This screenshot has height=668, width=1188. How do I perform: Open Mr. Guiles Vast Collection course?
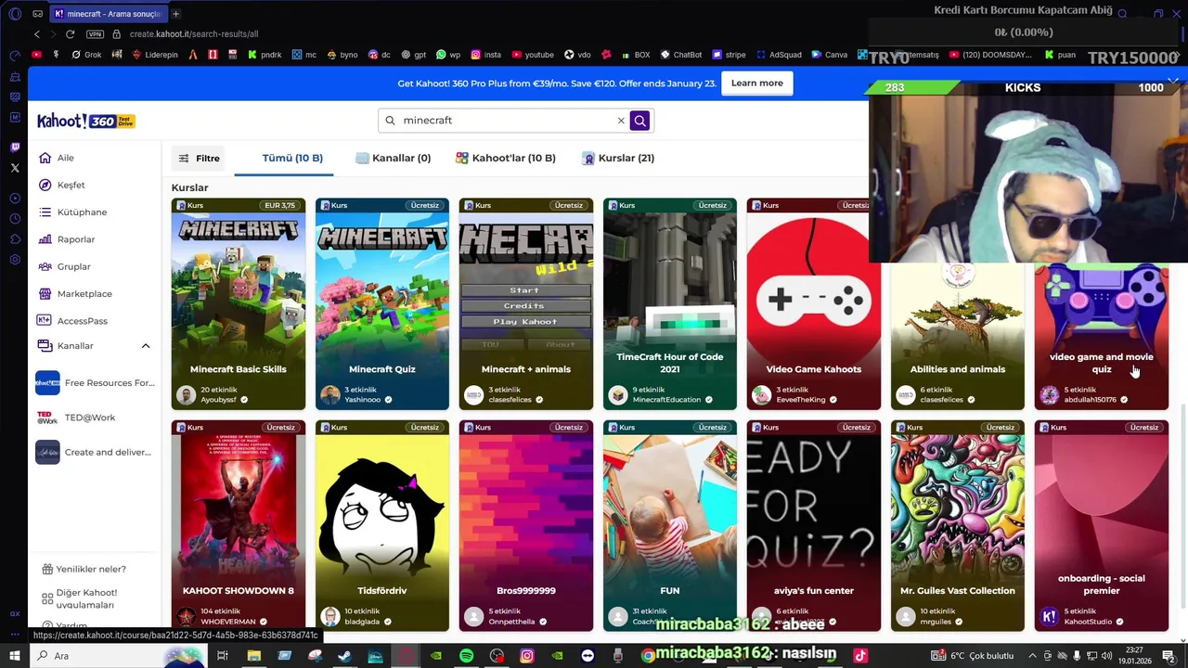[x=958, y=526]
